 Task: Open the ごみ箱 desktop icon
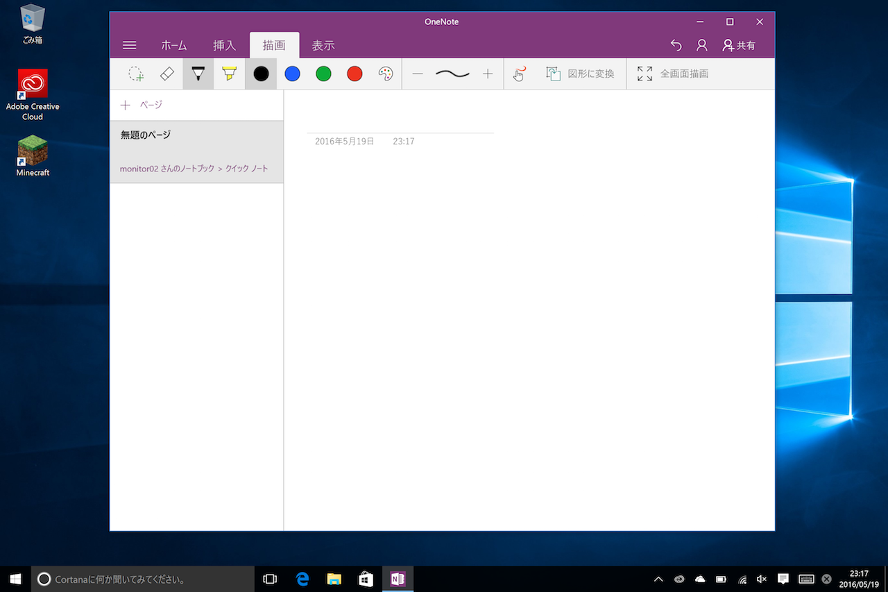pos(33,24)
